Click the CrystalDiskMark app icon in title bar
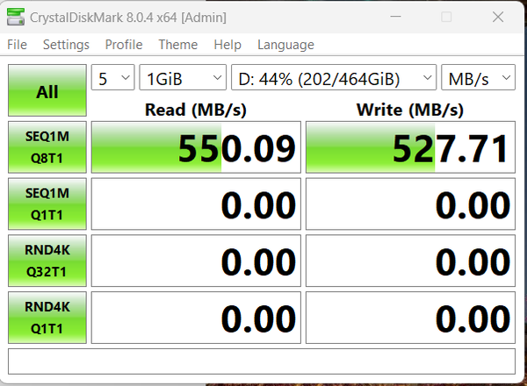 (16, 17)
